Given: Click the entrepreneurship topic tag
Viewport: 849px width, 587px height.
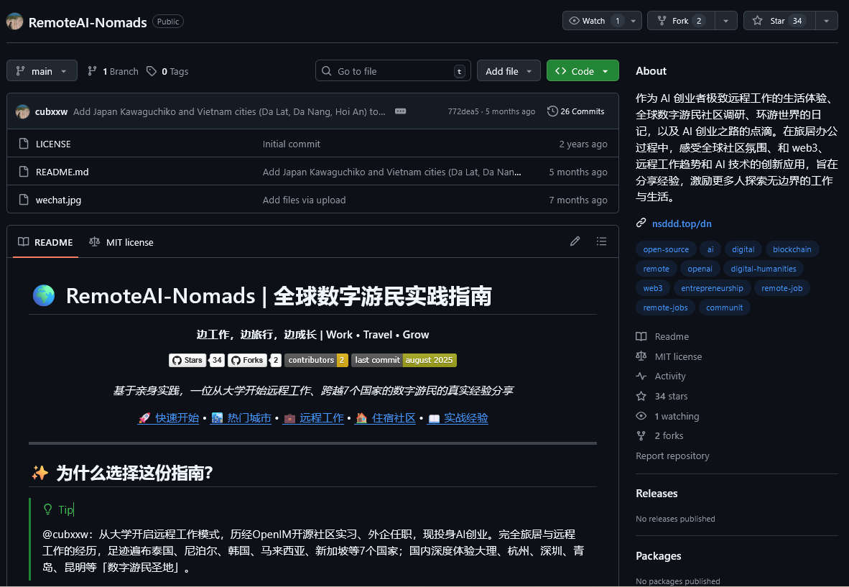Looking at the screenshot, I should point(712,289).
